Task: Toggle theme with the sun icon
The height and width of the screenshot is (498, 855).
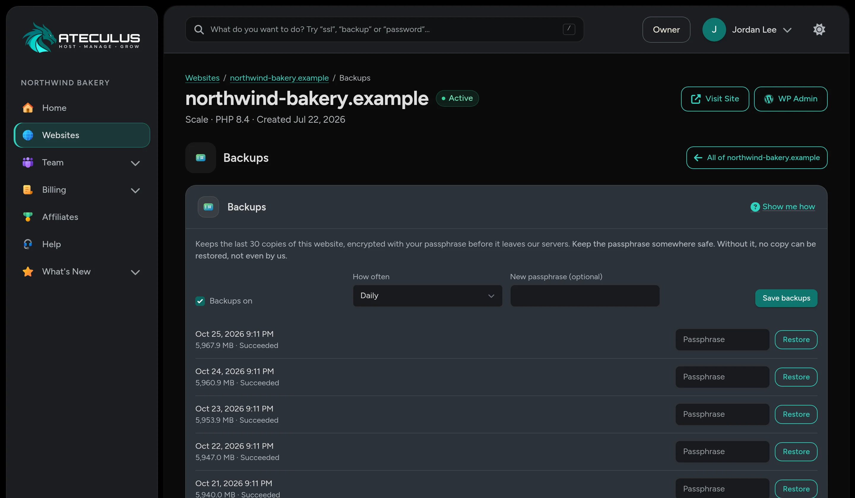Action: point(819,29)
